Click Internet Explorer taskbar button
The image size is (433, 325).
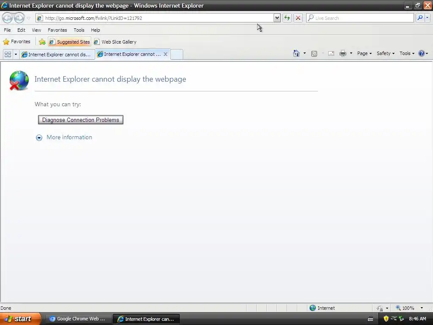[146, 319]
